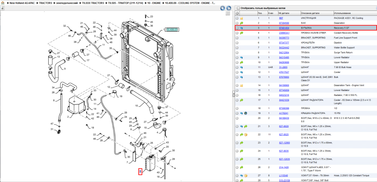Click the yellow note icon for part 84156900
This screenshot has height=182, width=377.
(242, 85)
